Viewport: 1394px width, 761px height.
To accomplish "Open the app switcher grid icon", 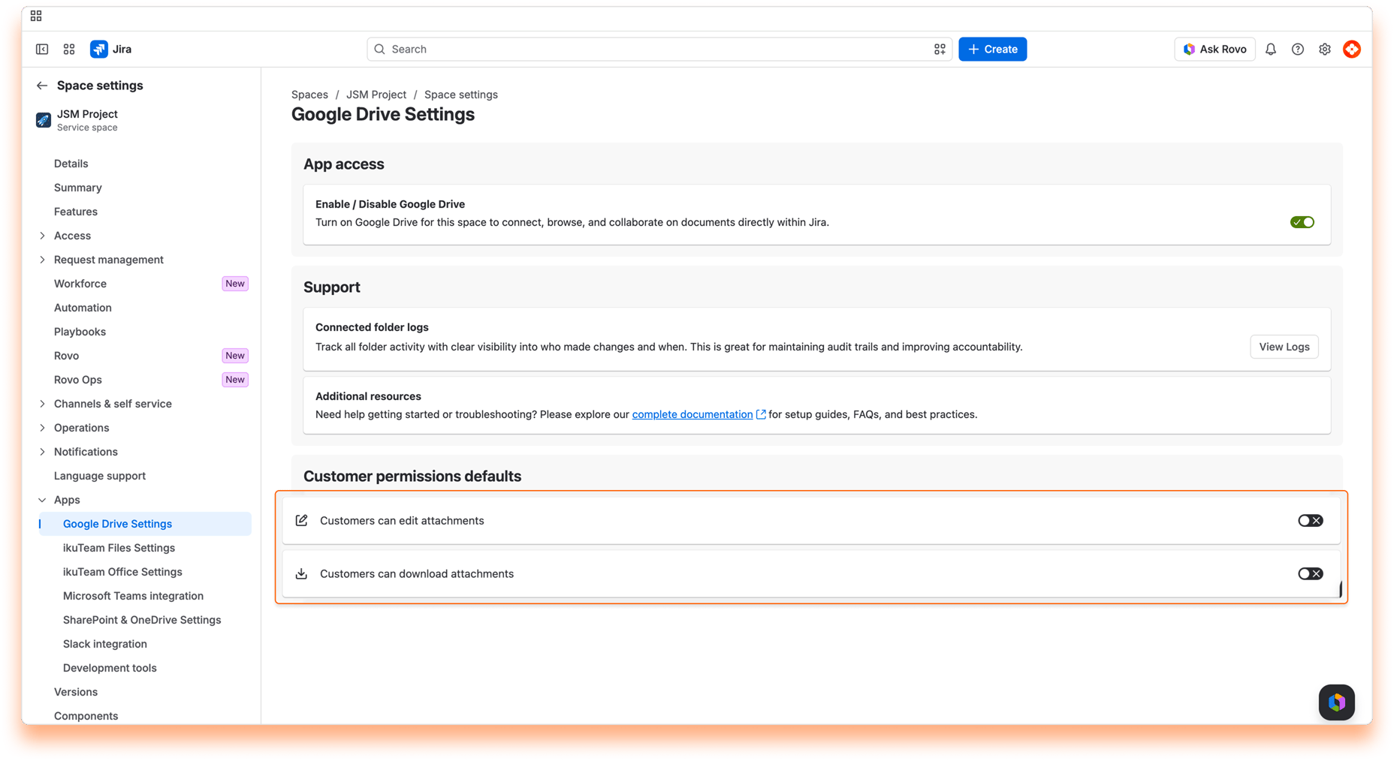I will pos(69,49).
